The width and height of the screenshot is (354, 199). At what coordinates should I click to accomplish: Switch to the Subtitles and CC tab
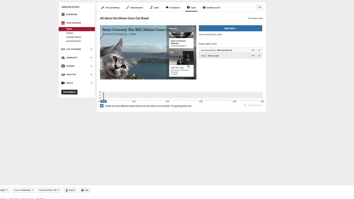coord(212,7)
